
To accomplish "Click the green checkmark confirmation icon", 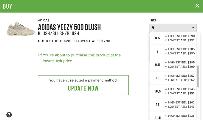I will (x=40, y=55).
